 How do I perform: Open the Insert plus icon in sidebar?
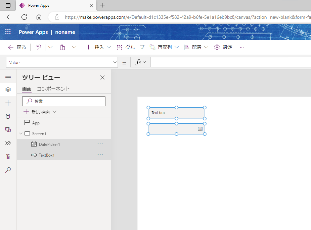[x=8, y=103]
